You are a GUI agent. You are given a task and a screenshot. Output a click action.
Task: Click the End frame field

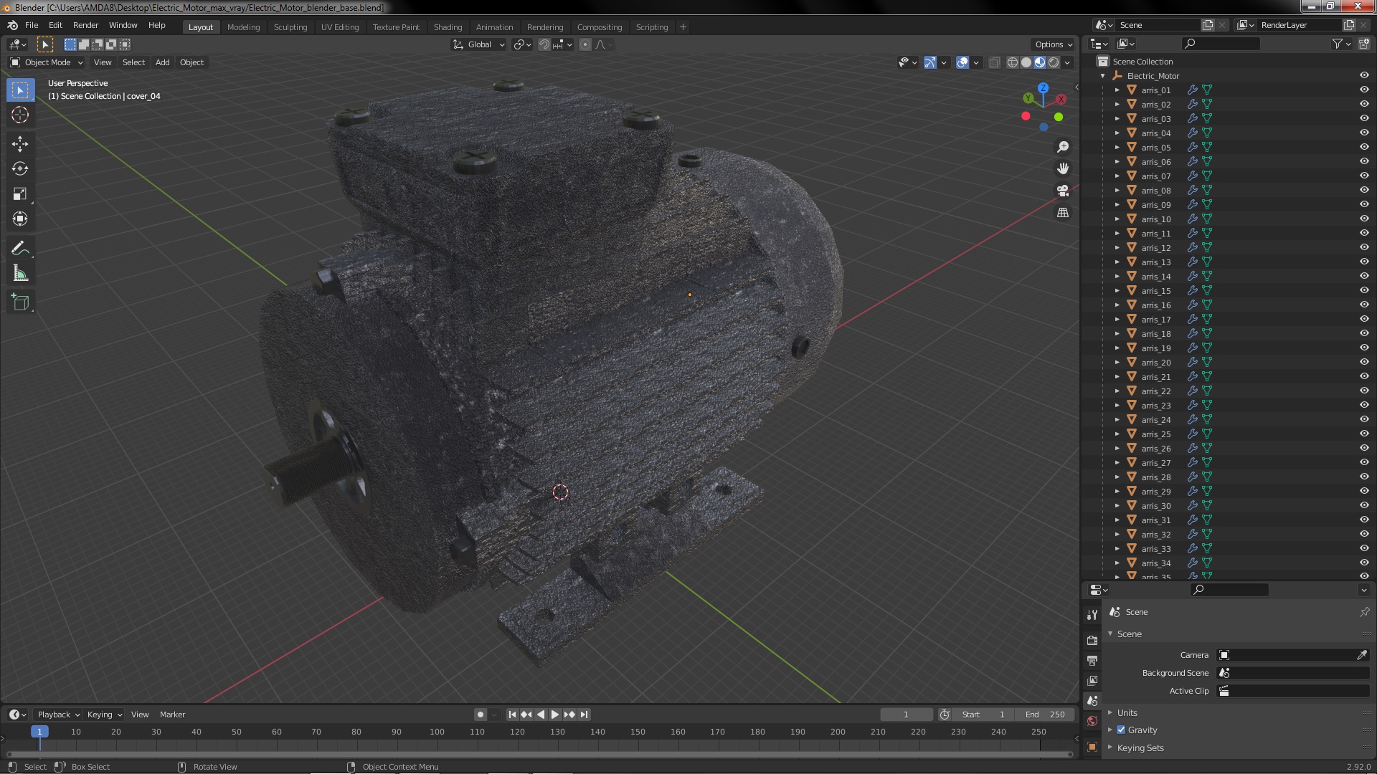click(1045, 715)
